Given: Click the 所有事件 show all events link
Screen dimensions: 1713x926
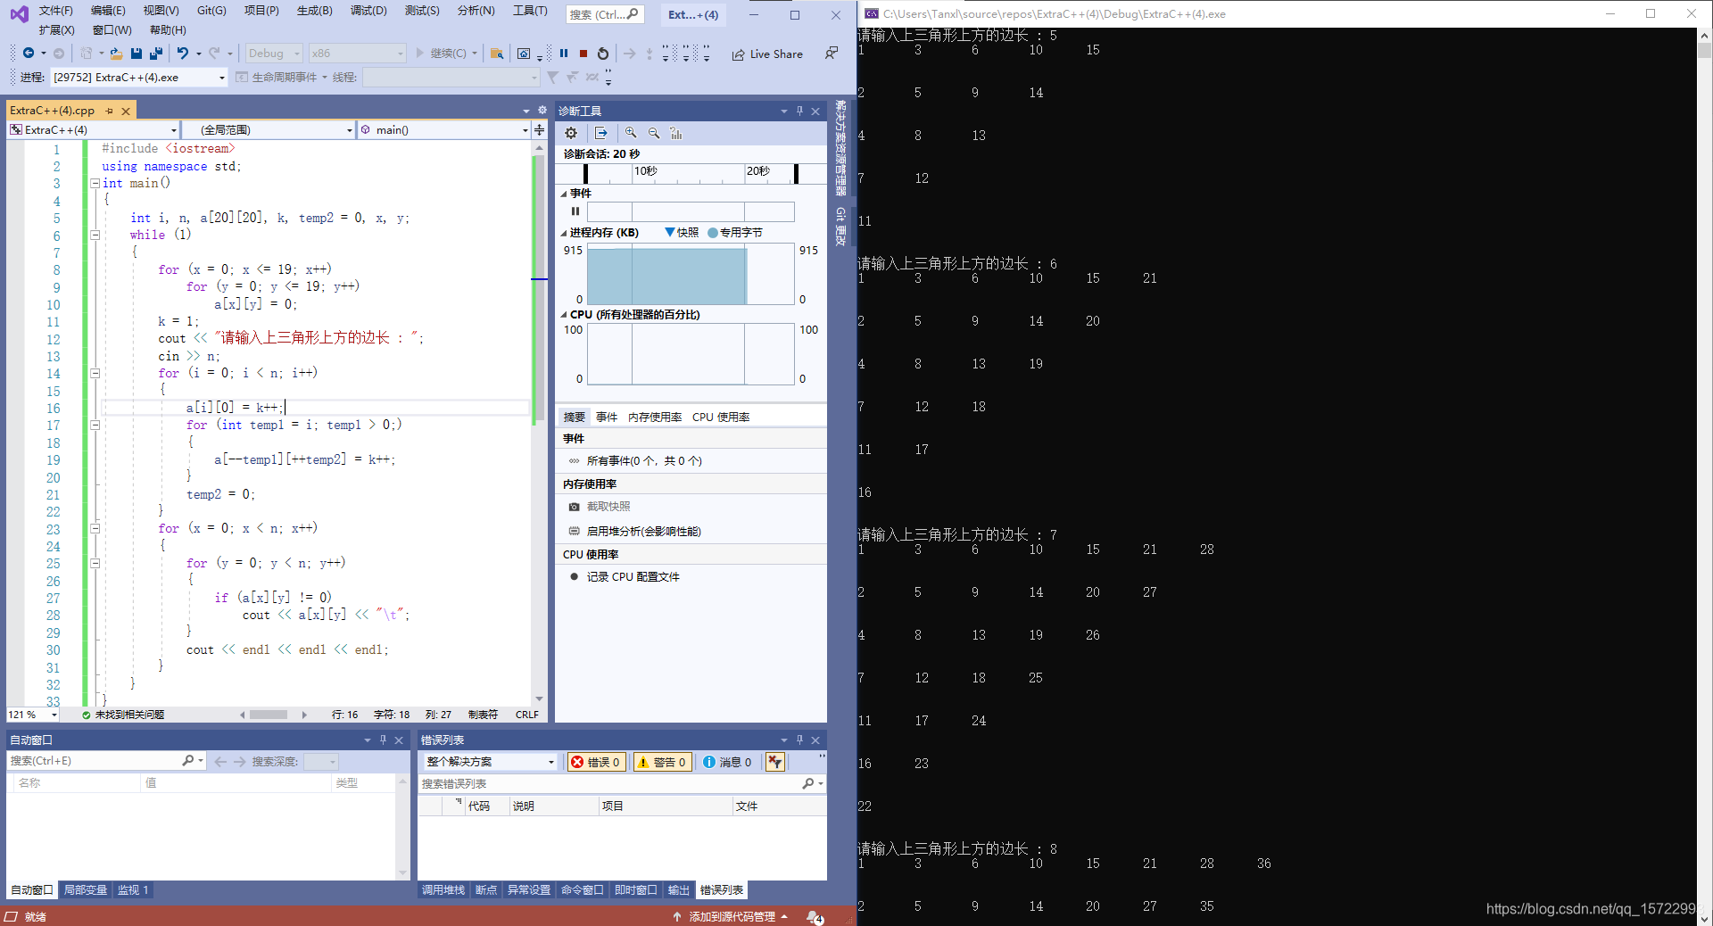Looking at the screenshot, I should [x=644, y=461].
